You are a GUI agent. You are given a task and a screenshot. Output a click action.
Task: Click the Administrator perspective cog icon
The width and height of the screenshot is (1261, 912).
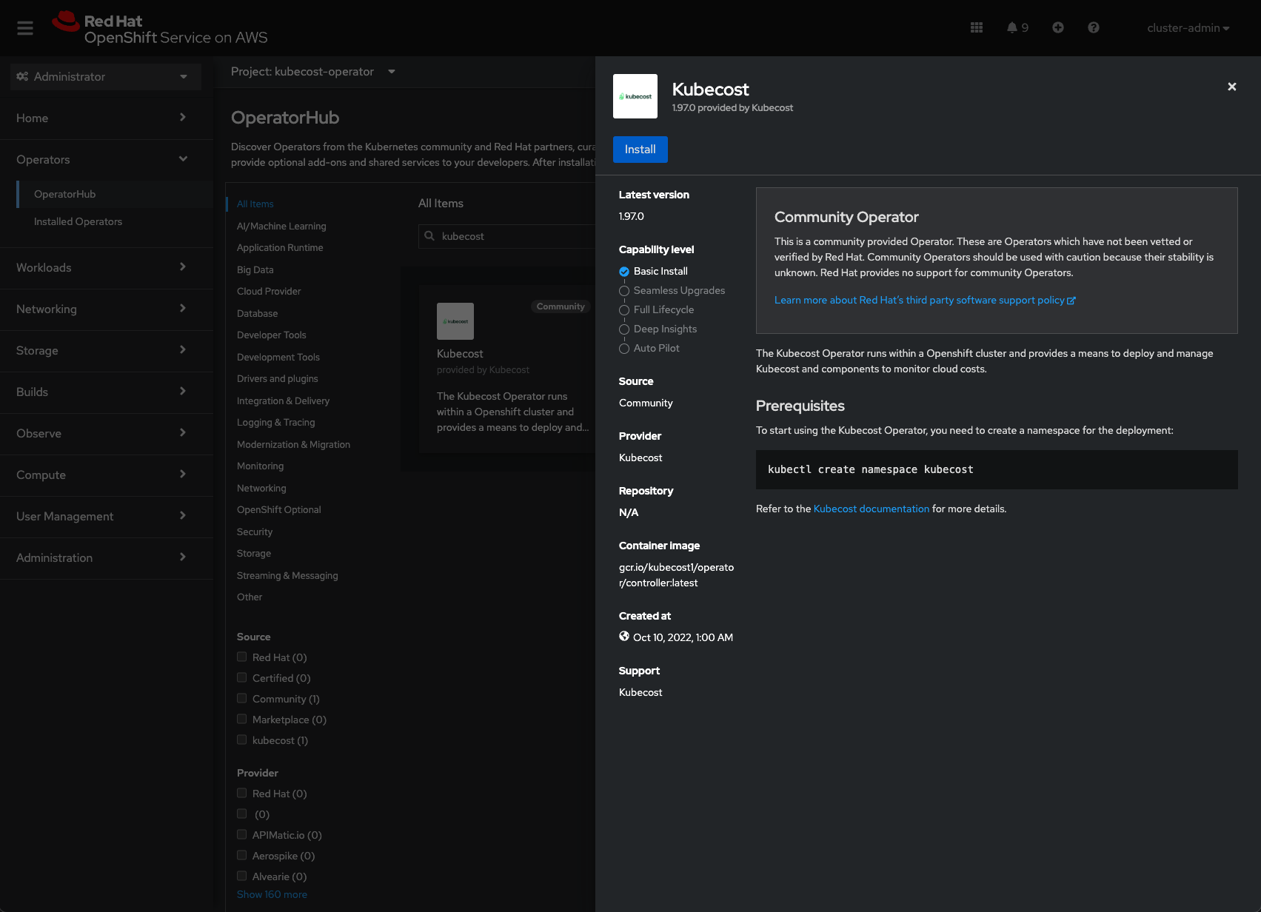coord(22,76)
